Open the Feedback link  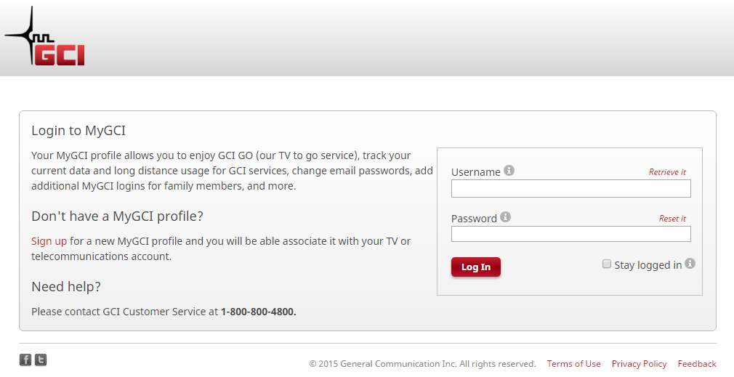696,364
